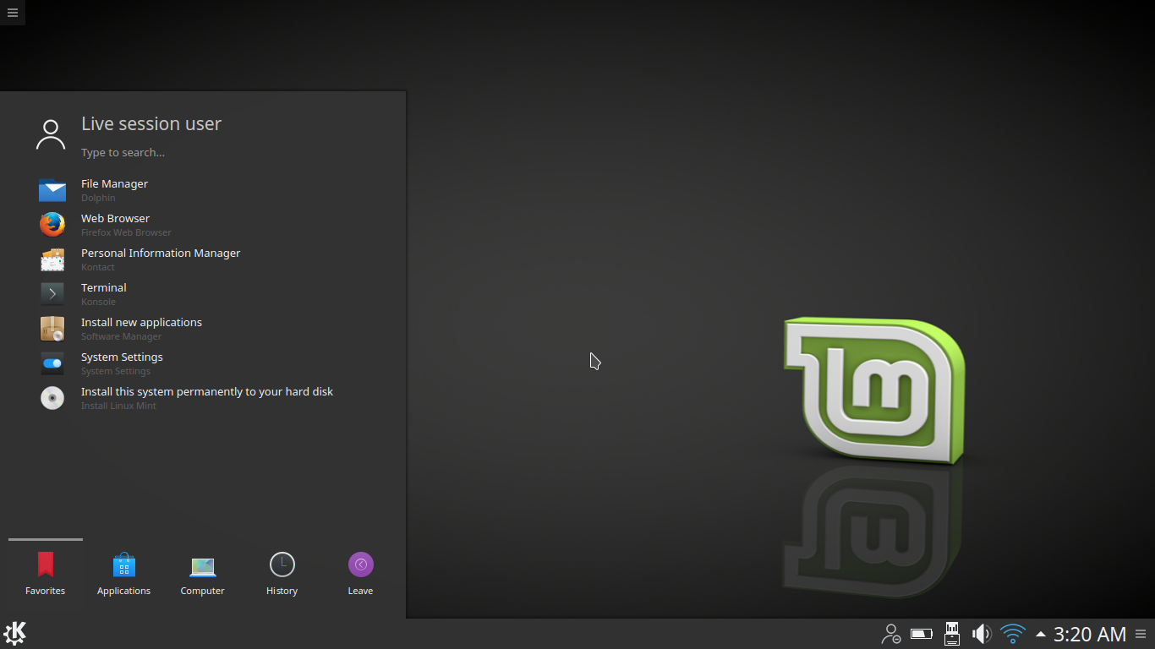Select the Favorites tab
The image size is (1155, 649).
tap(45, 574)
